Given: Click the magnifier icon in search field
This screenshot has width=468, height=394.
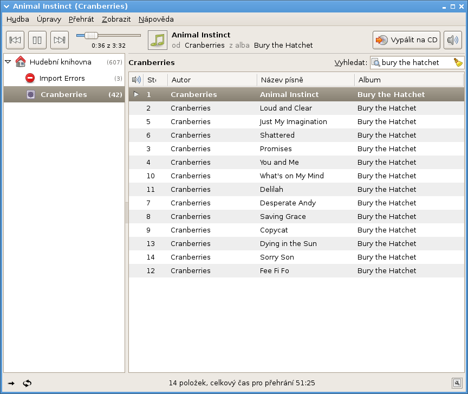Looking at the screenshot, I should 376,62.
